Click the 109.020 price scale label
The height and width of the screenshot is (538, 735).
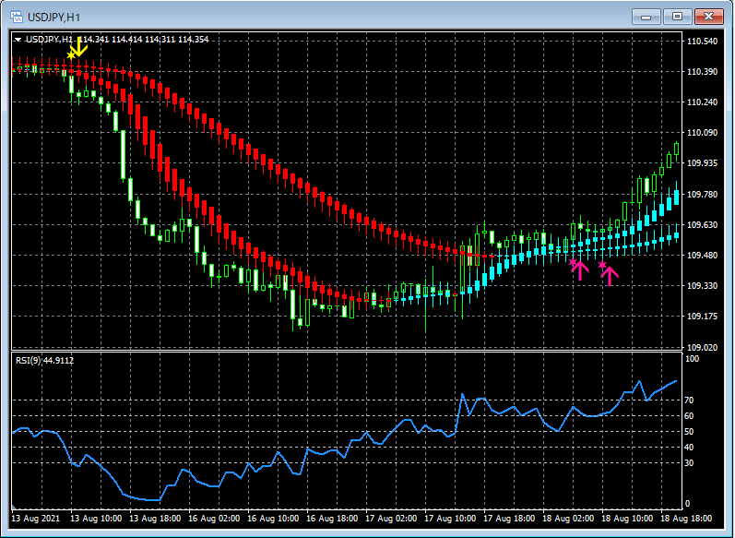[x=702, y=347]
